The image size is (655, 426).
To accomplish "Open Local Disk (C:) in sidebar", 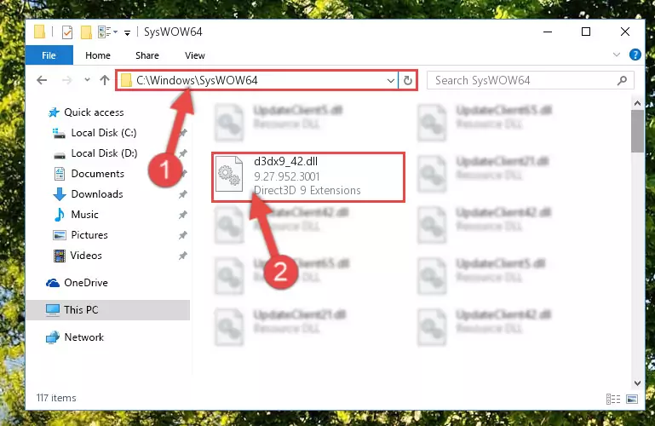I will click(104, 133).
